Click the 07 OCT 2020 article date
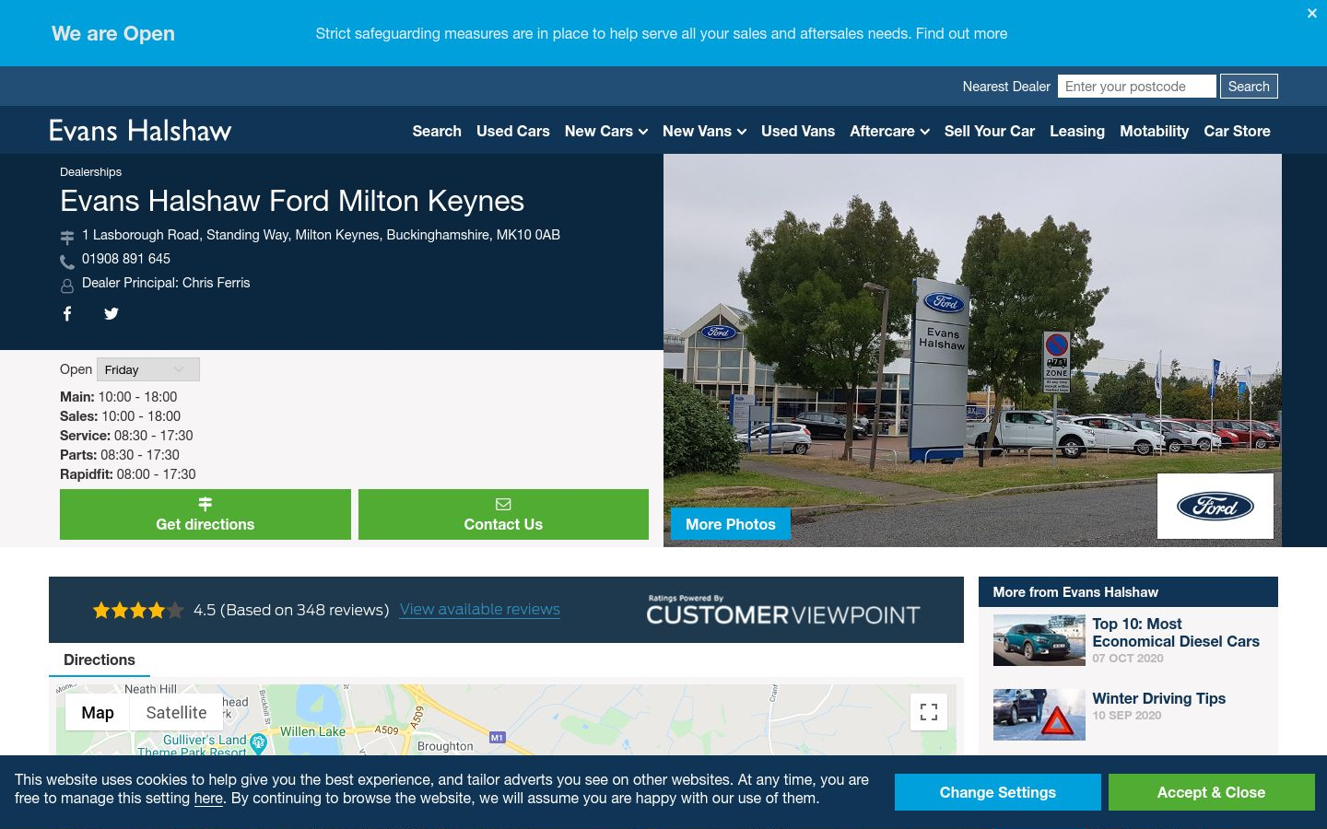The width and height of the screenshot is (1327, 829). [x=1128, y=659]
